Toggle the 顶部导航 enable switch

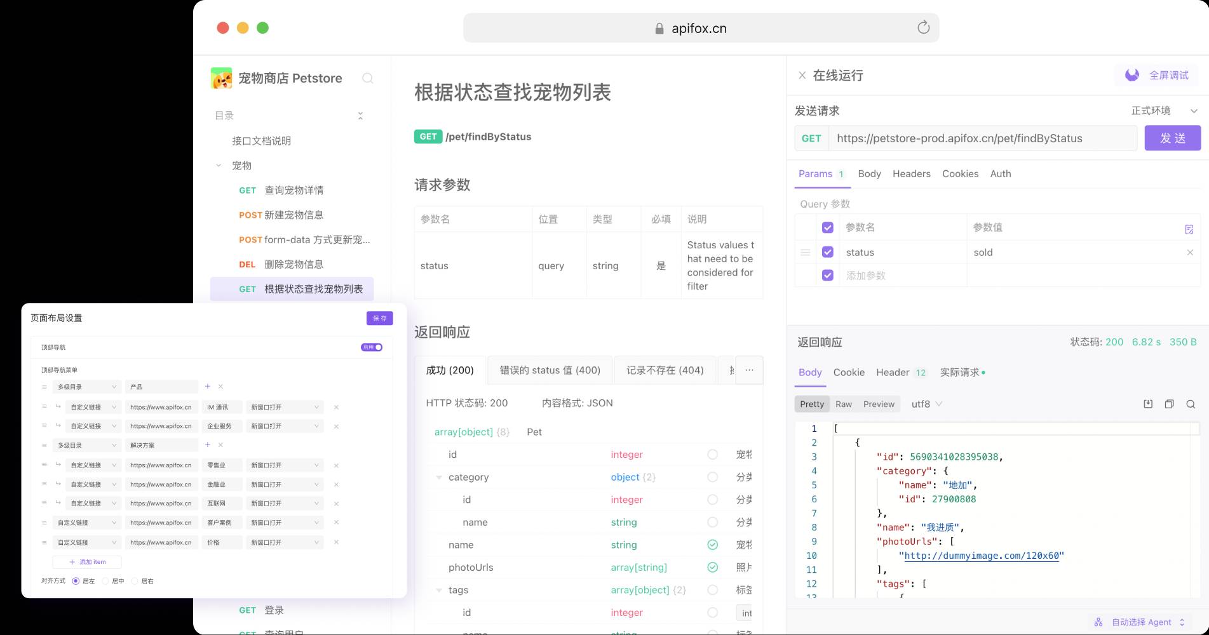click(x=372, y=347)
